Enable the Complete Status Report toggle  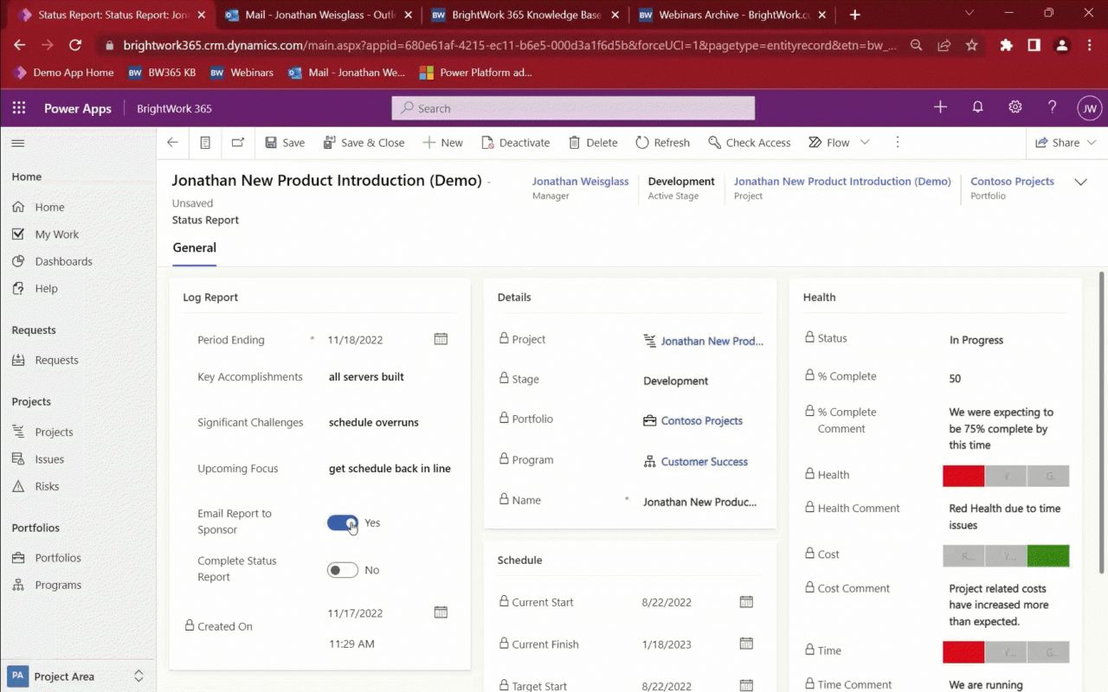(342, 569)
